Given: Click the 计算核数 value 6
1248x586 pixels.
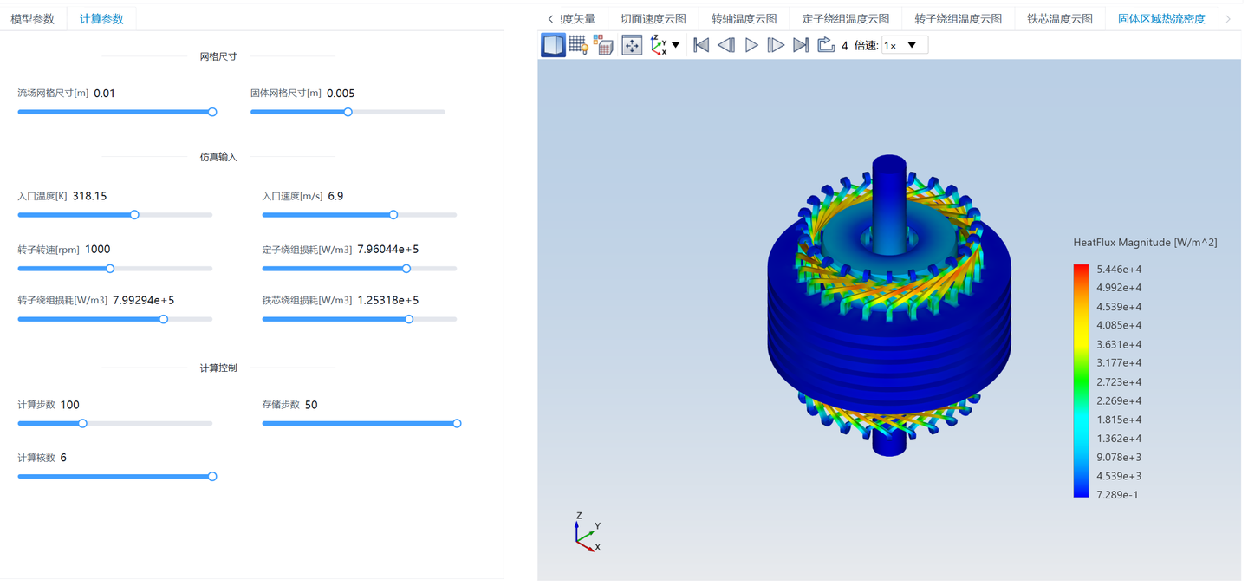Looking at the screenshot, I should click(x=63, y=458).
